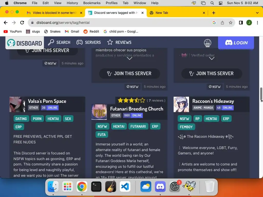Screen dimensions: 263x197
Task: Click the Apple menu icon
Action: pyautogui.click(x=7, y=3)
